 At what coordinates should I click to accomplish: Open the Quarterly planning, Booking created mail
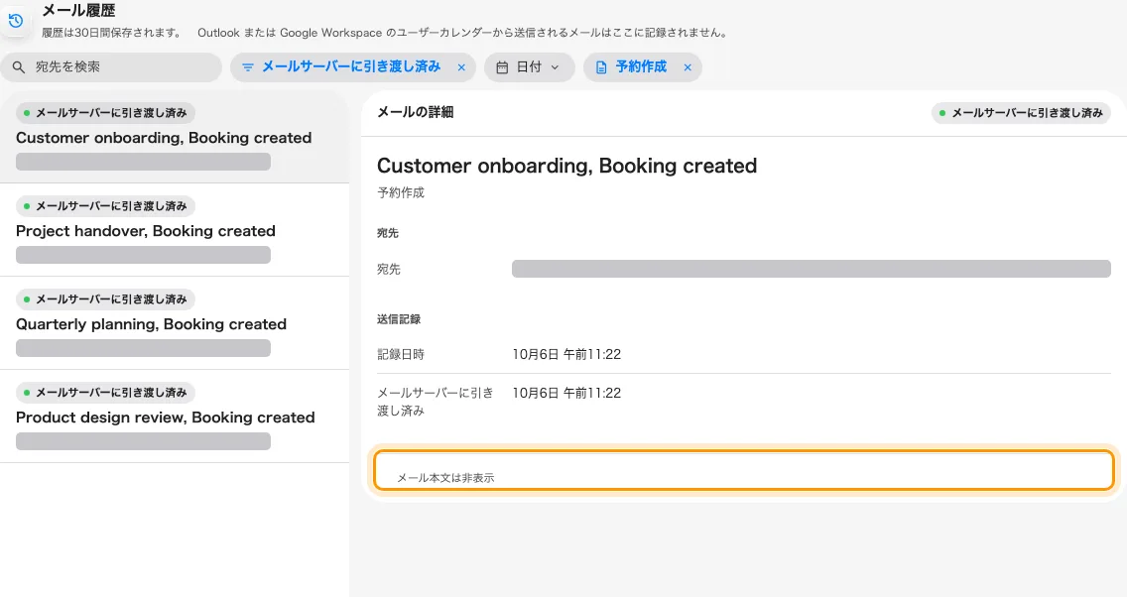pyautogui.click(x=175, y=323)
